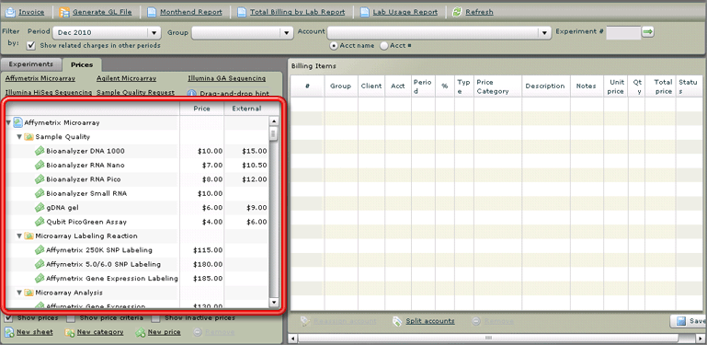Image resolution: width=707 pixels, height=345 pixels.
Task: Click the green Refresh icon
Action: pyautogui.click(x=457, y=12)
